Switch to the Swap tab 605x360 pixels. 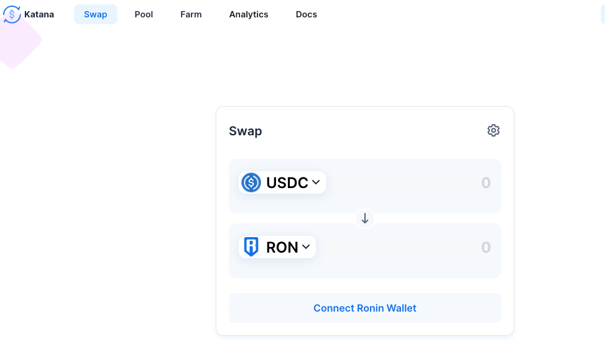[96, 14]
